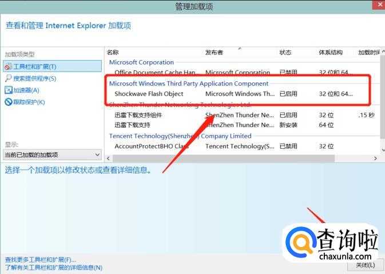385x274 pixels.
Task: Click the Microsoft Corporation group header
Action: click(141, 62)
